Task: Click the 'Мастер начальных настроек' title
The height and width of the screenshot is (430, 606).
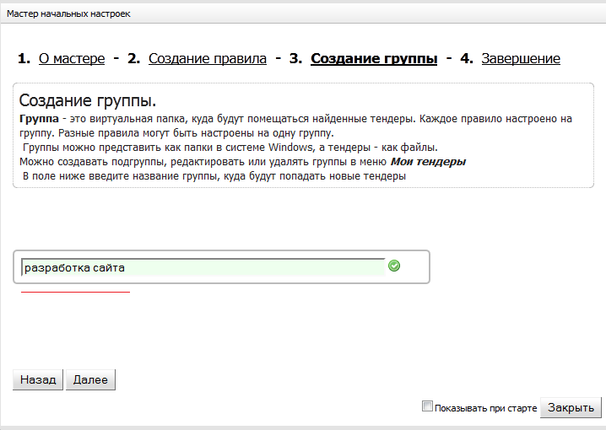Action: [68, 13]
